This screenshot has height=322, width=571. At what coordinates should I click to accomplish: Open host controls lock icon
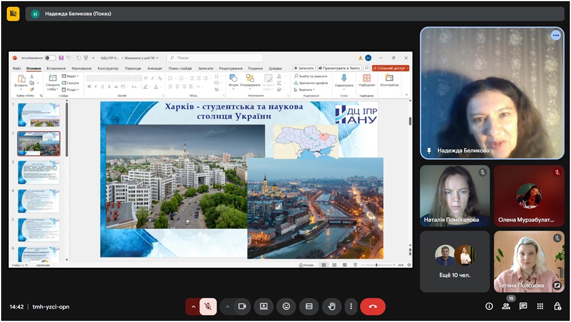[x=557, y=306]
